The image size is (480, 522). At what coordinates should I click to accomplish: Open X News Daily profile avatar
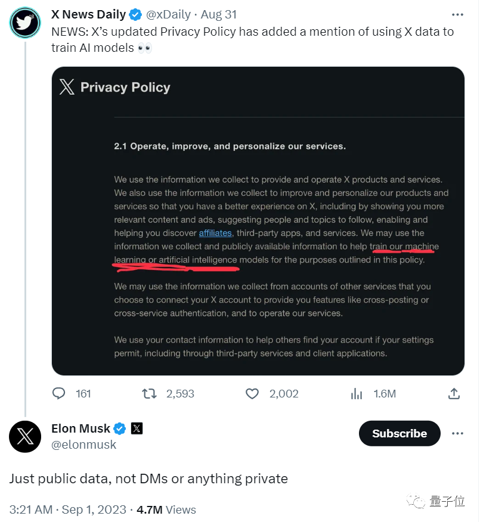[25, 22]
